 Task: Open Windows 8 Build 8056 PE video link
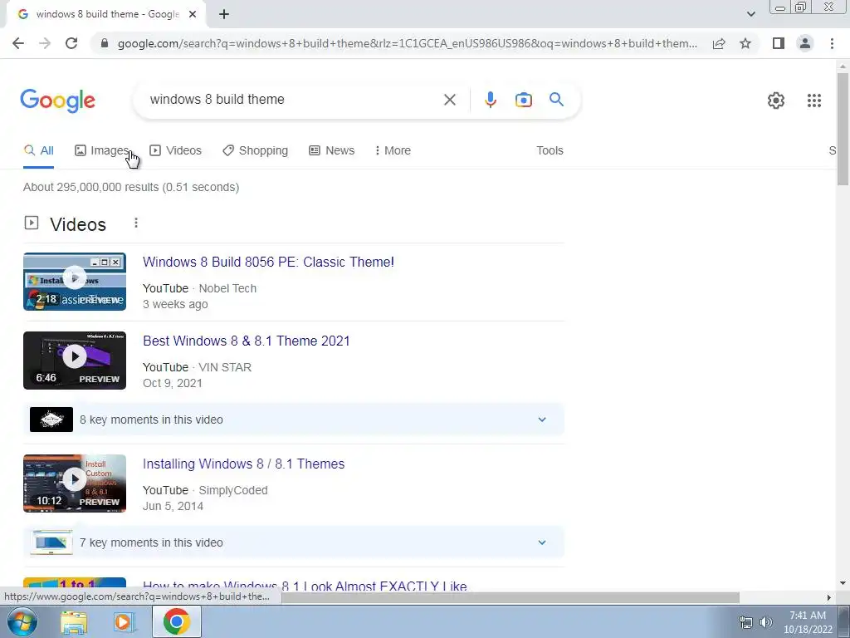tap(268, 262)
